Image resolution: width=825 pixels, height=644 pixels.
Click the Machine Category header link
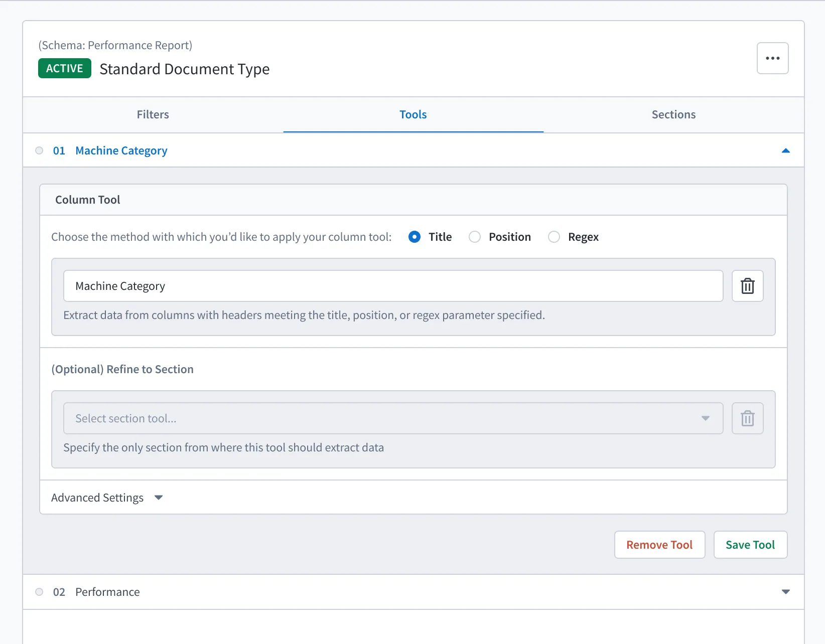(x=121, y=150)
